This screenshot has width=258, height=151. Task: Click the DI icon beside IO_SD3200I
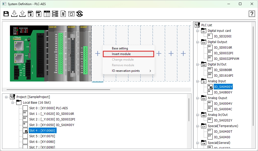(x=210, y=36)
